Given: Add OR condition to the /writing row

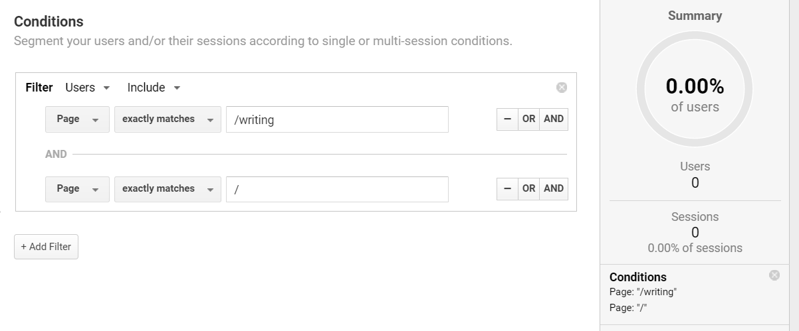Looking at the screenshot, I should 528,119.
